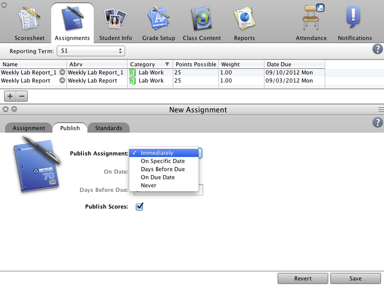Open Class Content
Screen dimensions: 384x285
tap(201, 23)
